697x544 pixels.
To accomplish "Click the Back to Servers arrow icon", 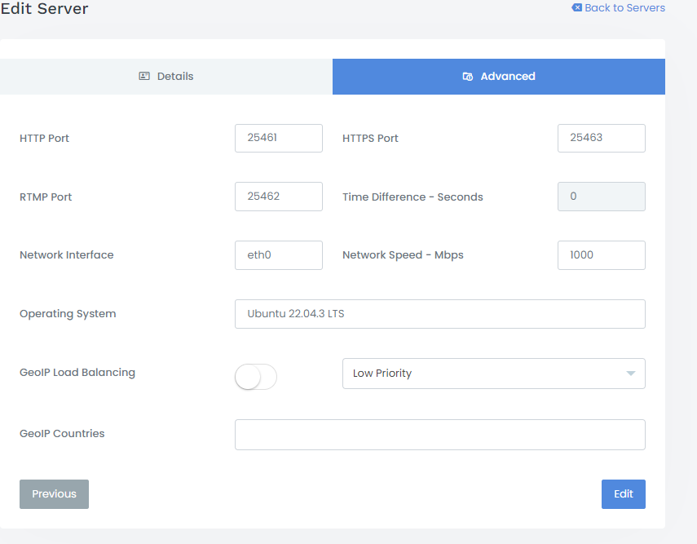I will [x=576, y=7].
